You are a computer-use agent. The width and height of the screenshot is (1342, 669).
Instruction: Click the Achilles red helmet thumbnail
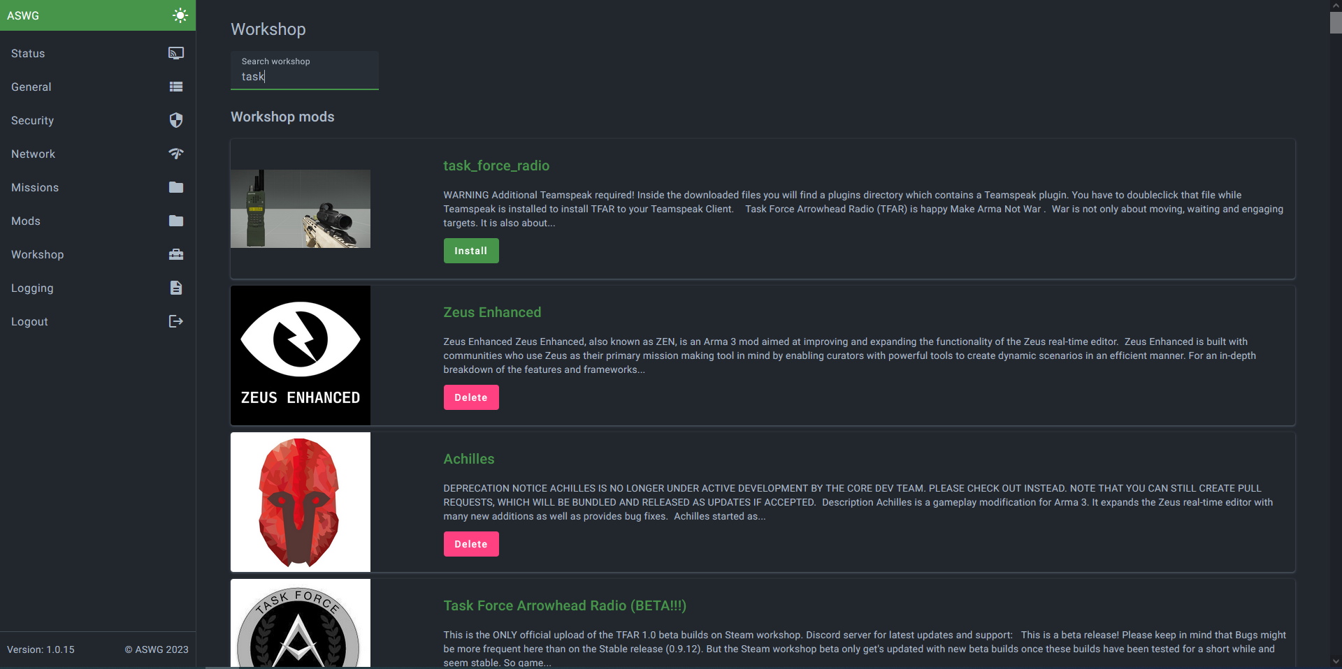301,502
